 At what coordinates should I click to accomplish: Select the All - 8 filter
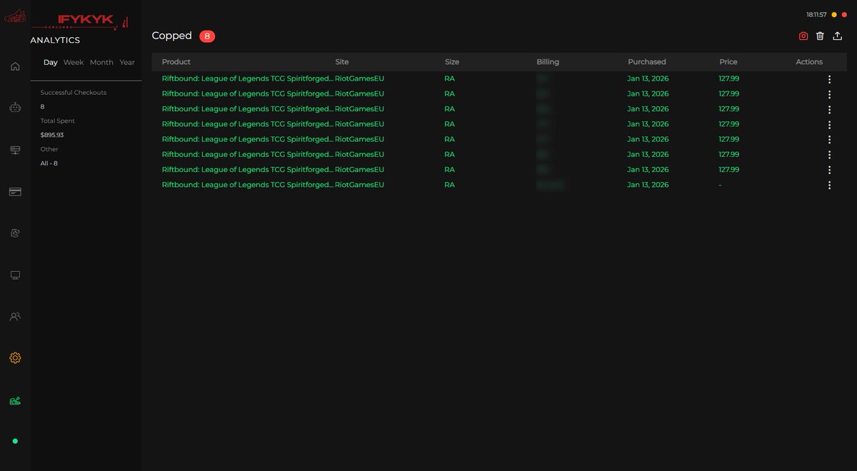pos(49,163)
